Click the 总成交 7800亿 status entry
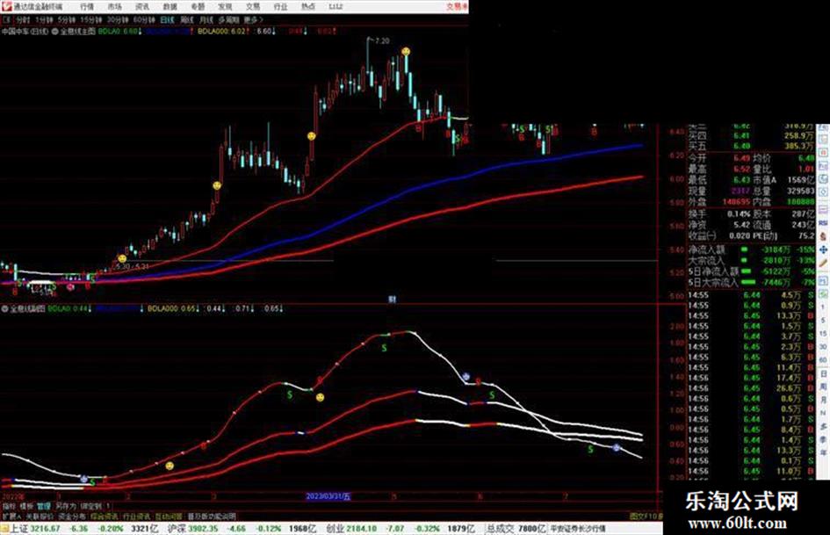This screenshot has height=535, width=830. [516, 529]
